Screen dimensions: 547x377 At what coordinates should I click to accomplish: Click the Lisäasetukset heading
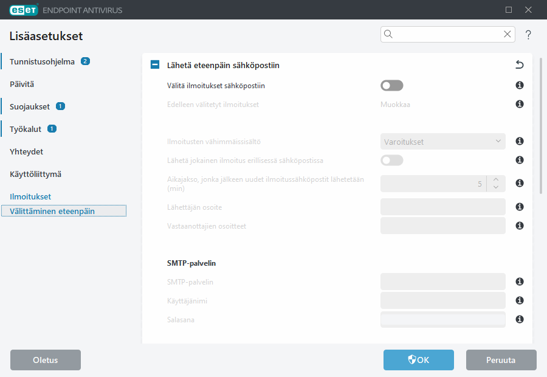(46, 36)
